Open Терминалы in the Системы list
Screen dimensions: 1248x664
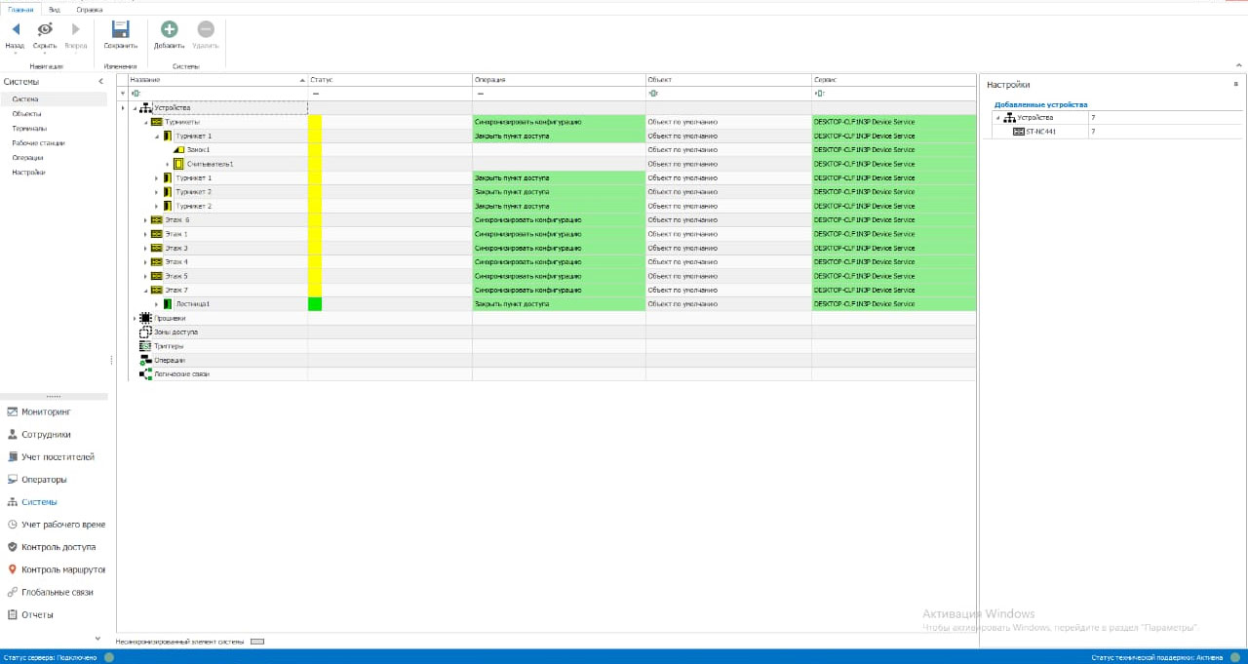point(29,129)
